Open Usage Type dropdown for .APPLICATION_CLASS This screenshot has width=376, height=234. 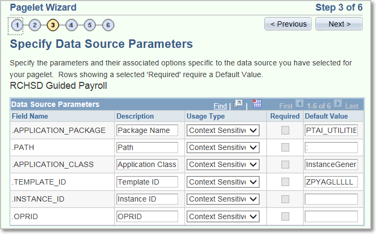[x=223, y=165]
